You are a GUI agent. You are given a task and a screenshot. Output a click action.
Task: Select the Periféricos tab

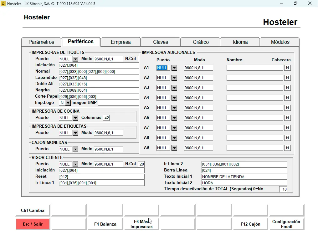(x=81, y=42)
